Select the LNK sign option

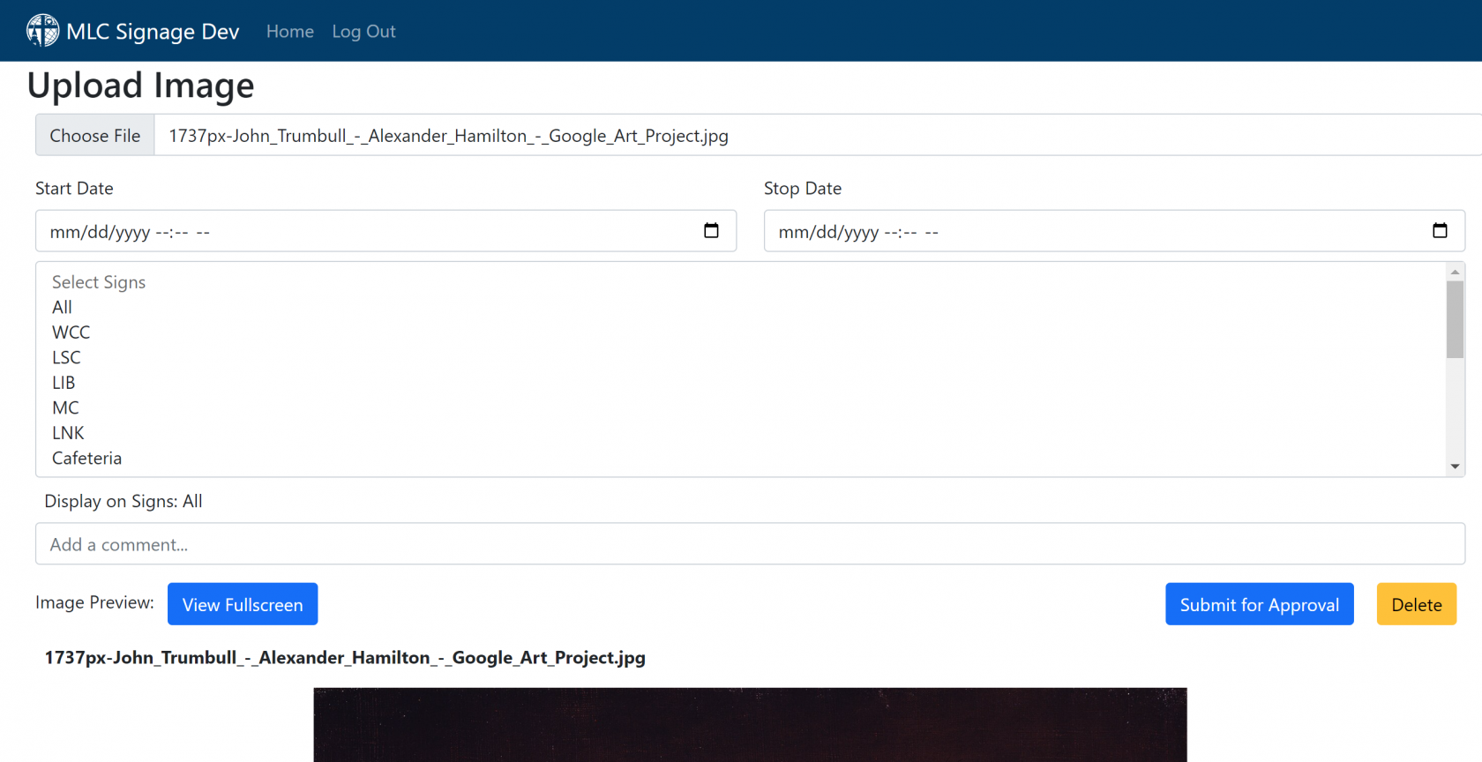pos(741,433)
